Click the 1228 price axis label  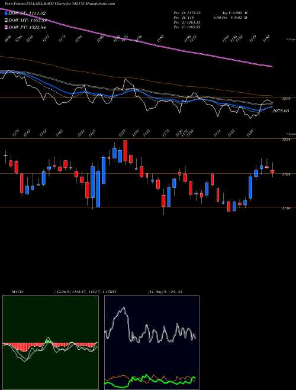(287, 140)
